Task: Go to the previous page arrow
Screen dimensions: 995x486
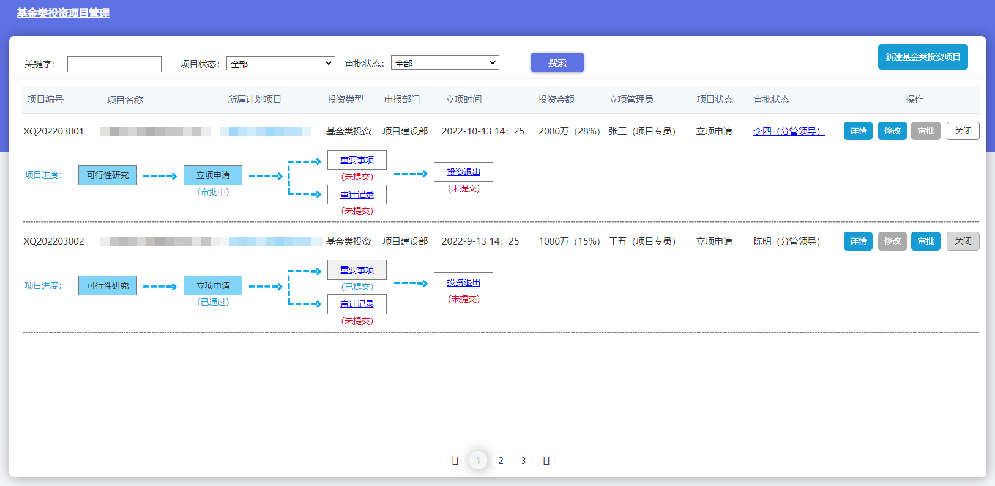Action: [455, 460]
